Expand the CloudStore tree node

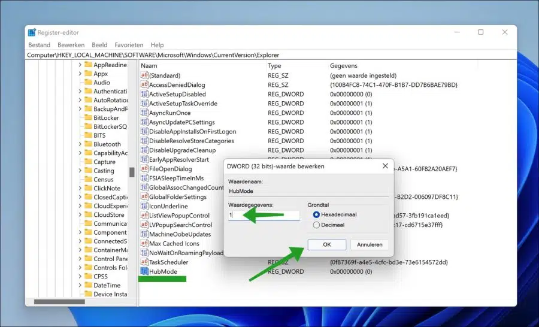pos(80,214)
